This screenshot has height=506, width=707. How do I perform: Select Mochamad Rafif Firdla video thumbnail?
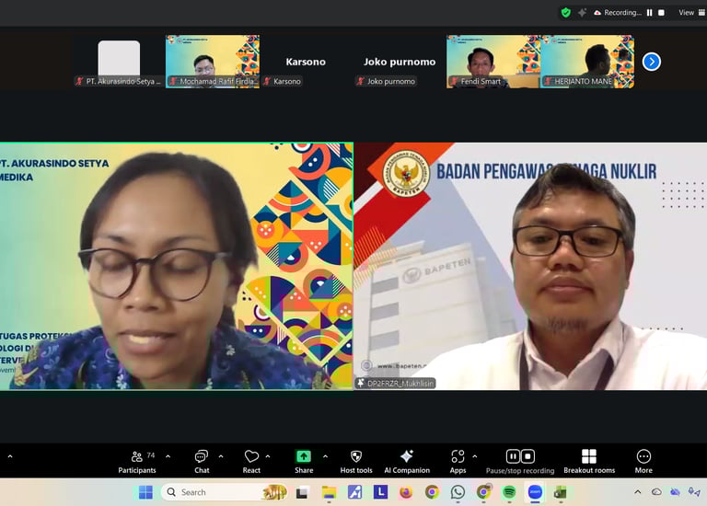pos(213,62)
